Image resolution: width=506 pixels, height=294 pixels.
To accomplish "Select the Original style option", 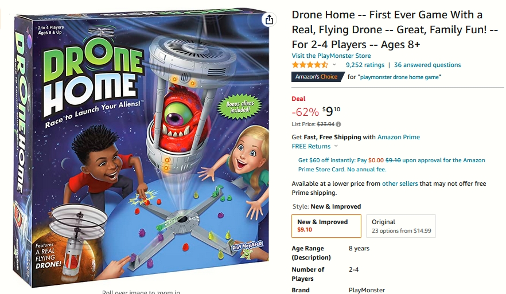I will (x=401, y=226).
